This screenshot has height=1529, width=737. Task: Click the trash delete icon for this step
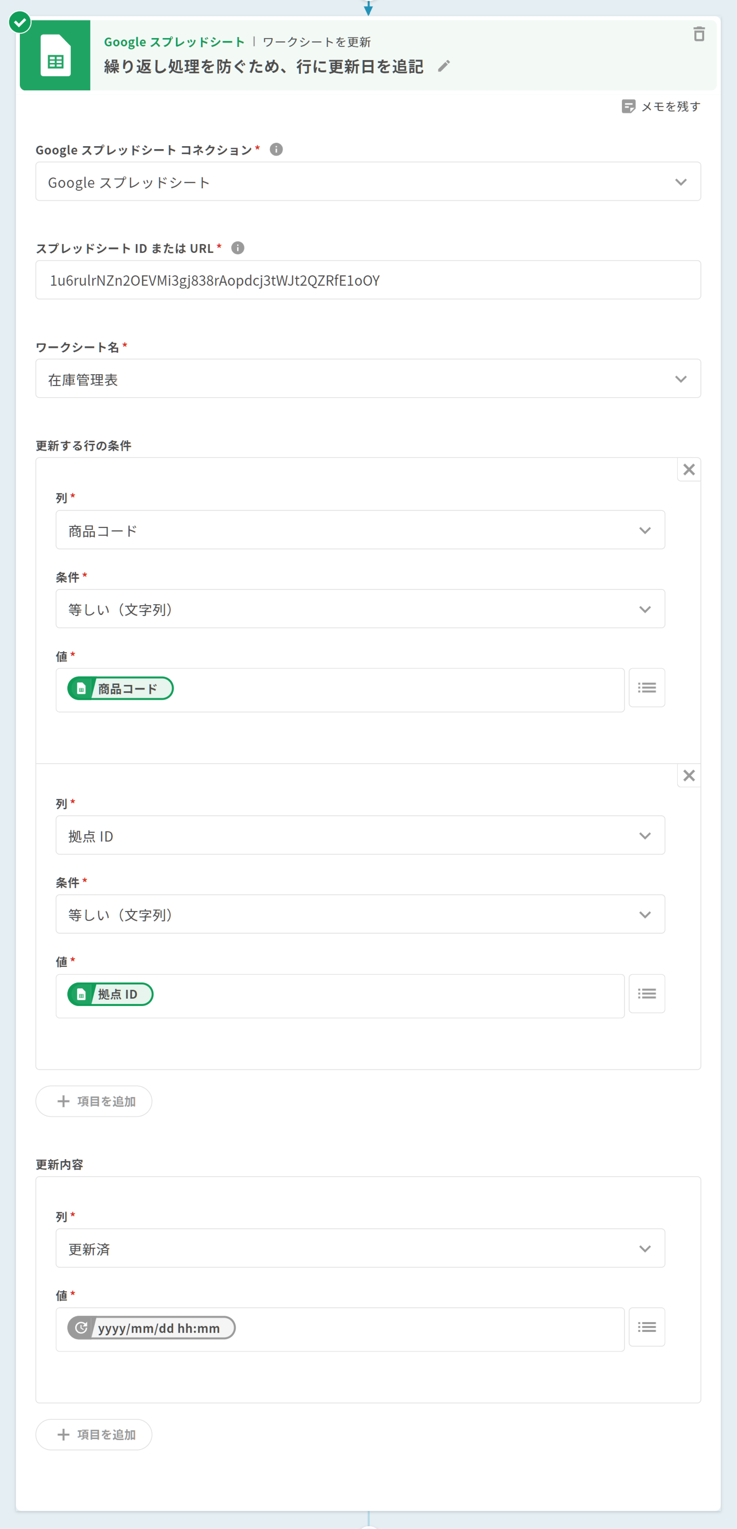point(699,35)
